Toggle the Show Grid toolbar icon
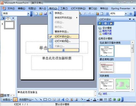The height and width of the screenshot is (106, 136). pyautogui.click(x=107, y=14)
